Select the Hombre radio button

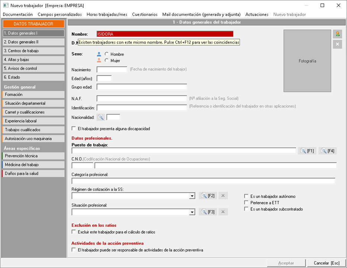coord(107,54)
